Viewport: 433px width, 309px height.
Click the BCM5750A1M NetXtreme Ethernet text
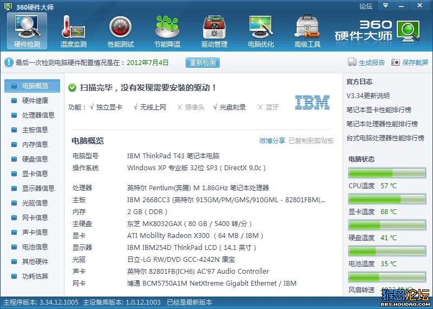coord(212,284)
